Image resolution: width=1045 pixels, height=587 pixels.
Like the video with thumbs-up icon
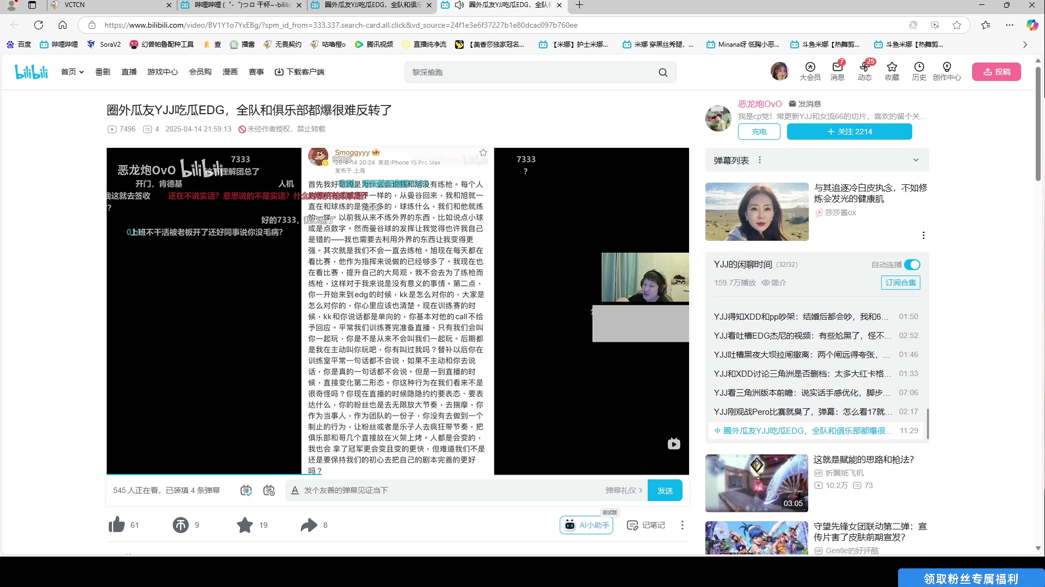coord(116,525)
